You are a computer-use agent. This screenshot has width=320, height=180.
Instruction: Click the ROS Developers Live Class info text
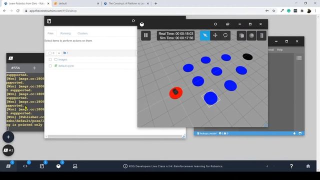[175, 166]
